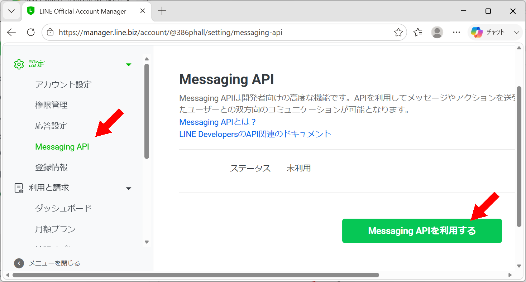The width and height of the screenshot is (526, 282).
Task: Click the 設定 section label
Action: (37, 64)
